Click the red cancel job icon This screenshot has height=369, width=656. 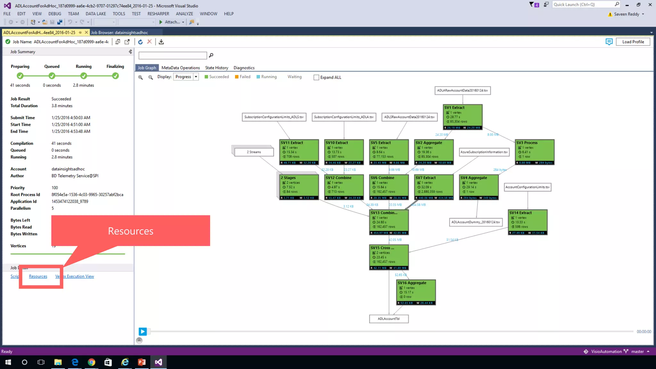click(149, 42)
